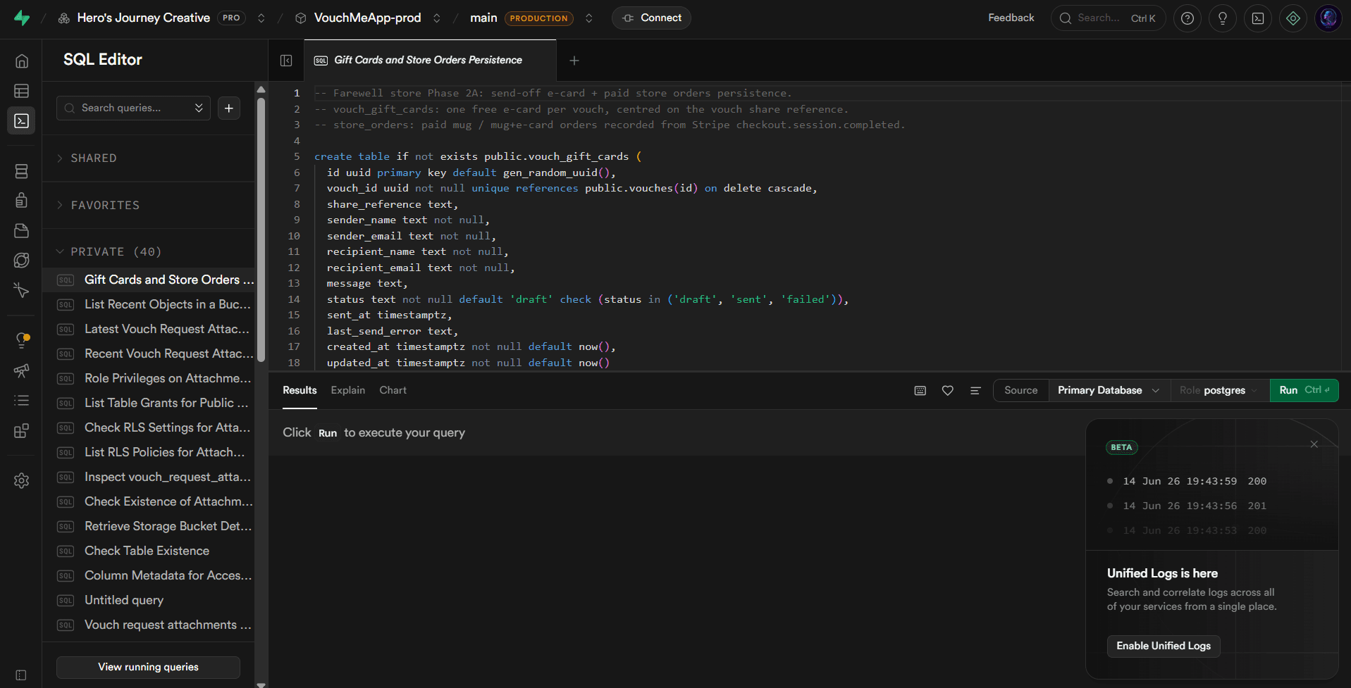Add a new query tab with plus

(x=574, y=61)
